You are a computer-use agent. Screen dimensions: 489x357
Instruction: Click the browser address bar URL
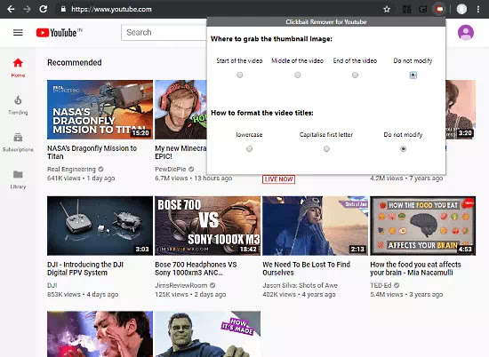pos(111,10)
